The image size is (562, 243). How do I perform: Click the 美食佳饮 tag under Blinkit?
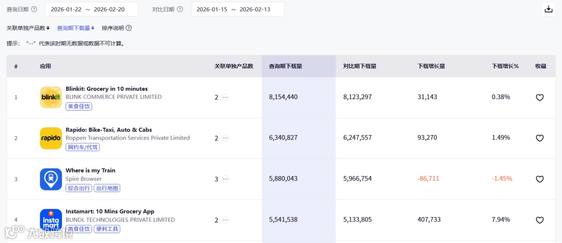[x=79, y=106]
